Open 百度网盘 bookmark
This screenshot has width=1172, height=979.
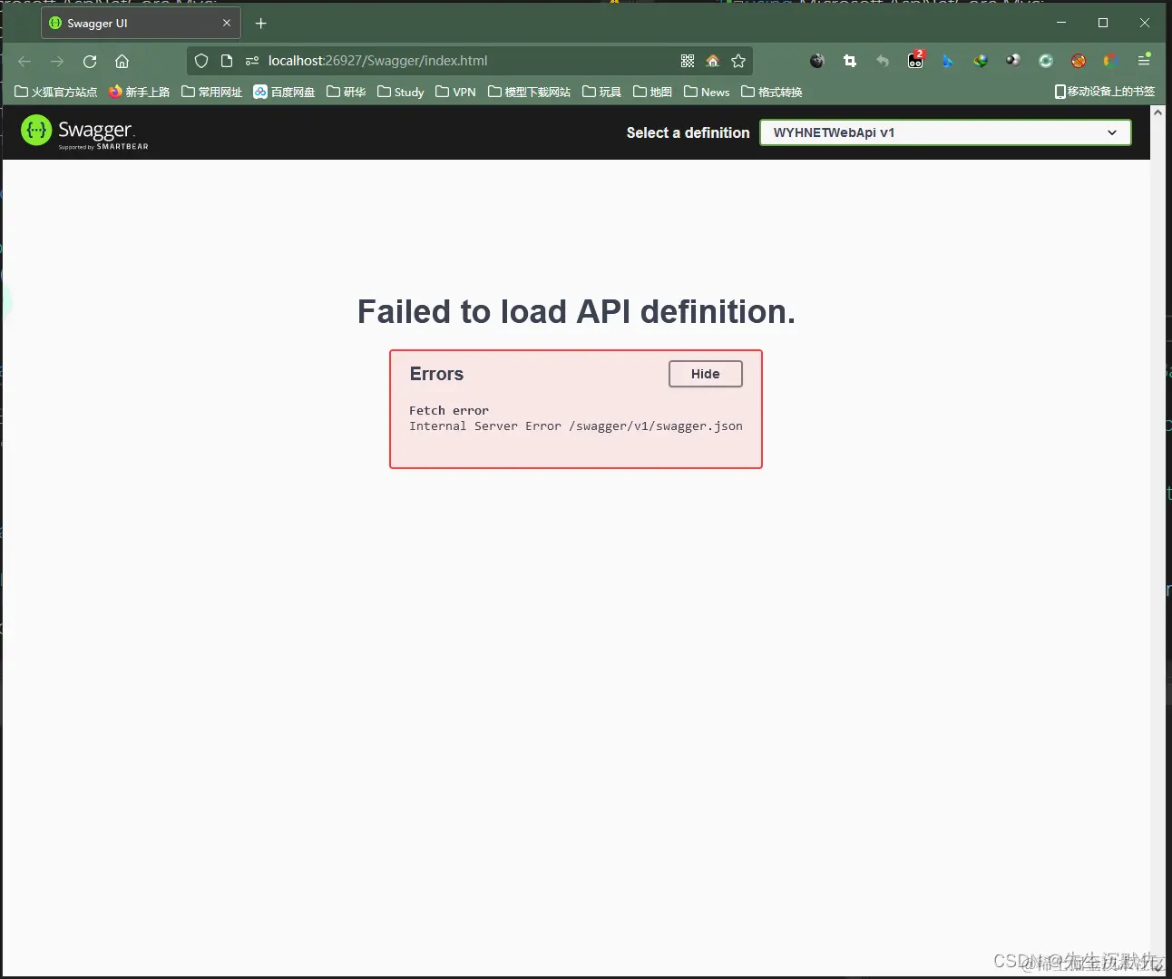285,92
